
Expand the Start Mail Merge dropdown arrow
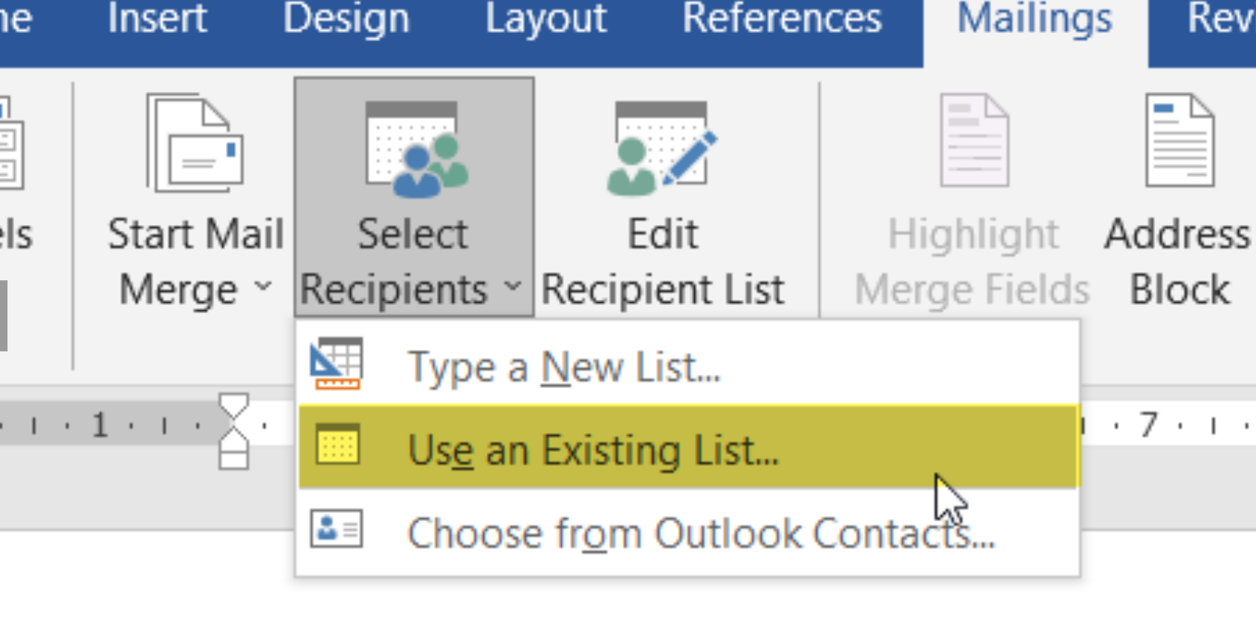263,287
